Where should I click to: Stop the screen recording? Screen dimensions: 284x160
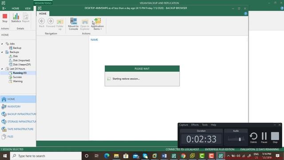[x=275, y=137]
